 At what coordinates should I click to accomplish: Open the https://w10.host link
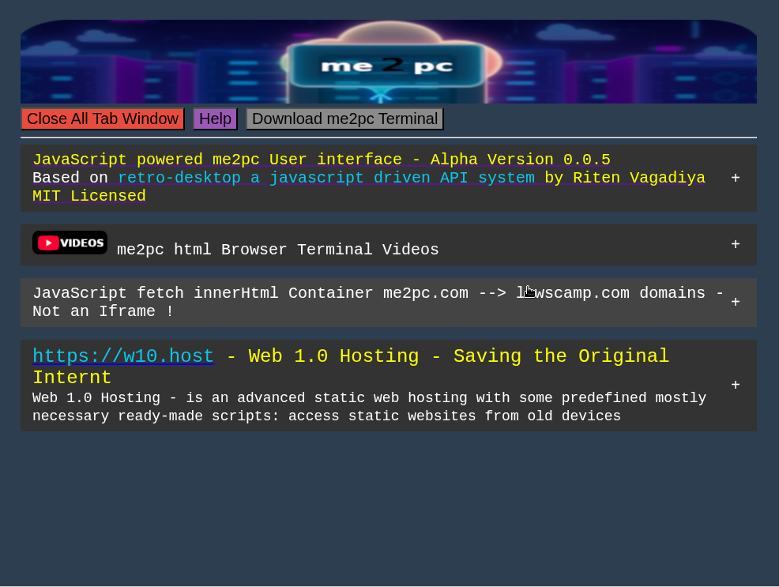(x=123, y=356)
